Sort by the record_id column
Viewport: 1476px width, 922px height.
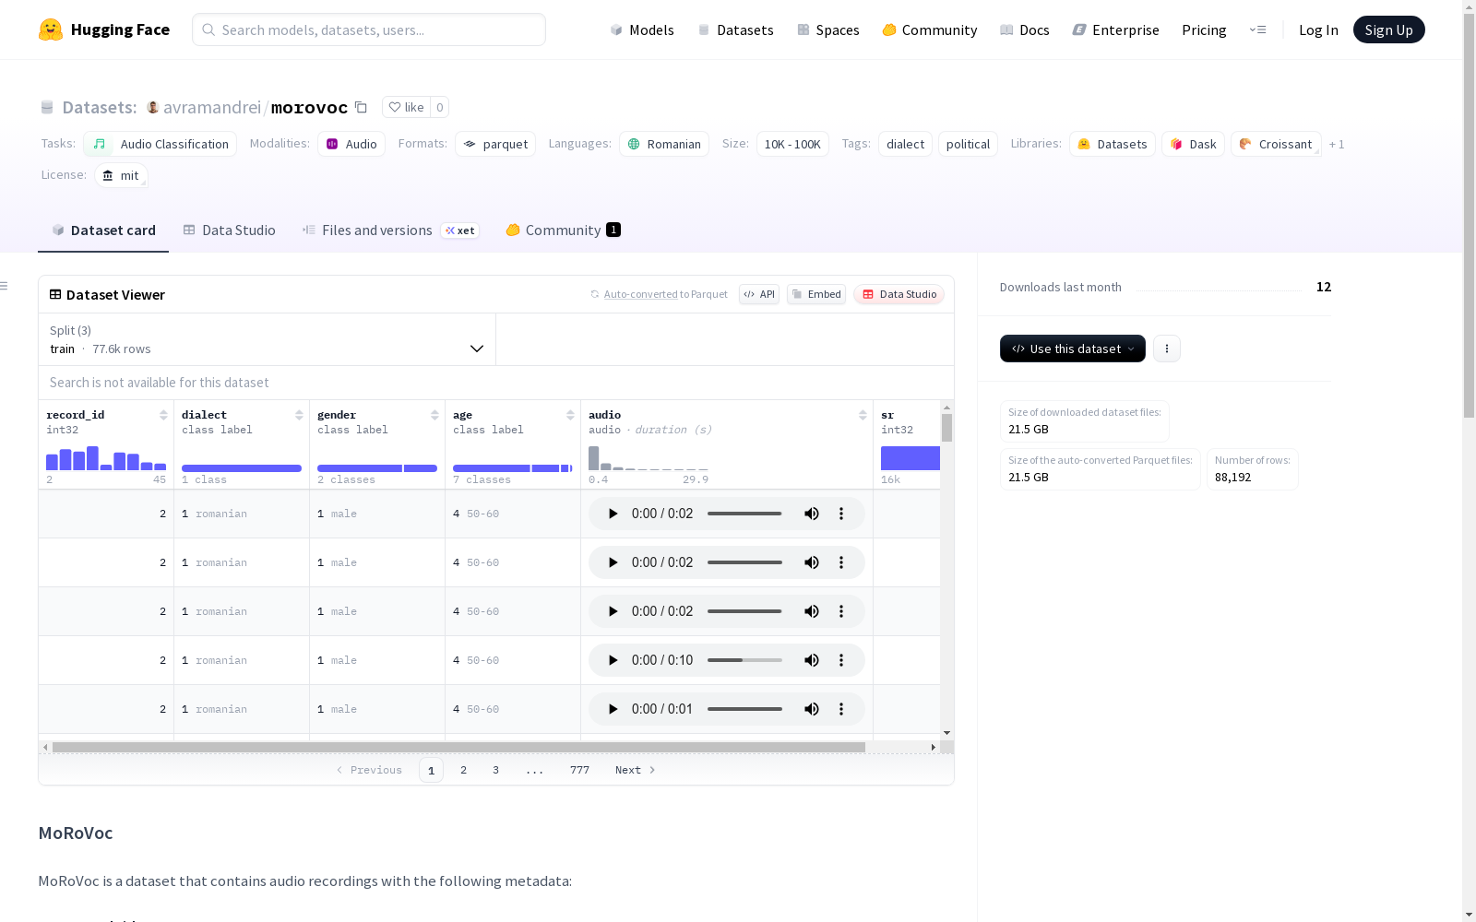coord(163,415)
